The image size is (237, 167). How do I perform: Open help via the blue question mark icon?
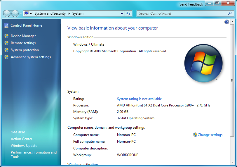pyautogui.click(x=227, y=22)
